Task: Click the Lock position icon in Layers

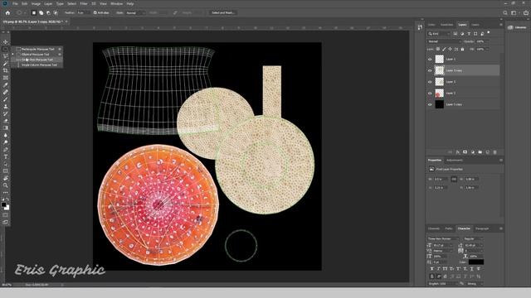Action: tap(450, 50)
